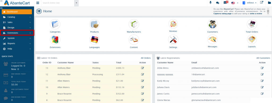The width and height of the screenshot is (272, 103).
Task: Open the mail messages icon with badge
Action: [226, 3]
